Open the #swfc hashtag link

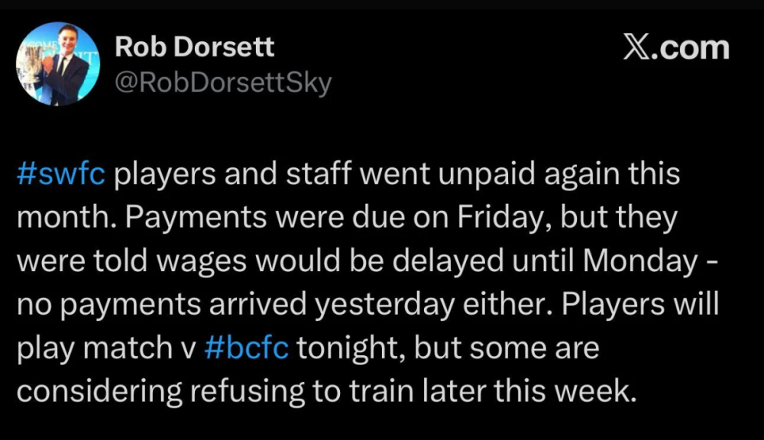(64, 173)
